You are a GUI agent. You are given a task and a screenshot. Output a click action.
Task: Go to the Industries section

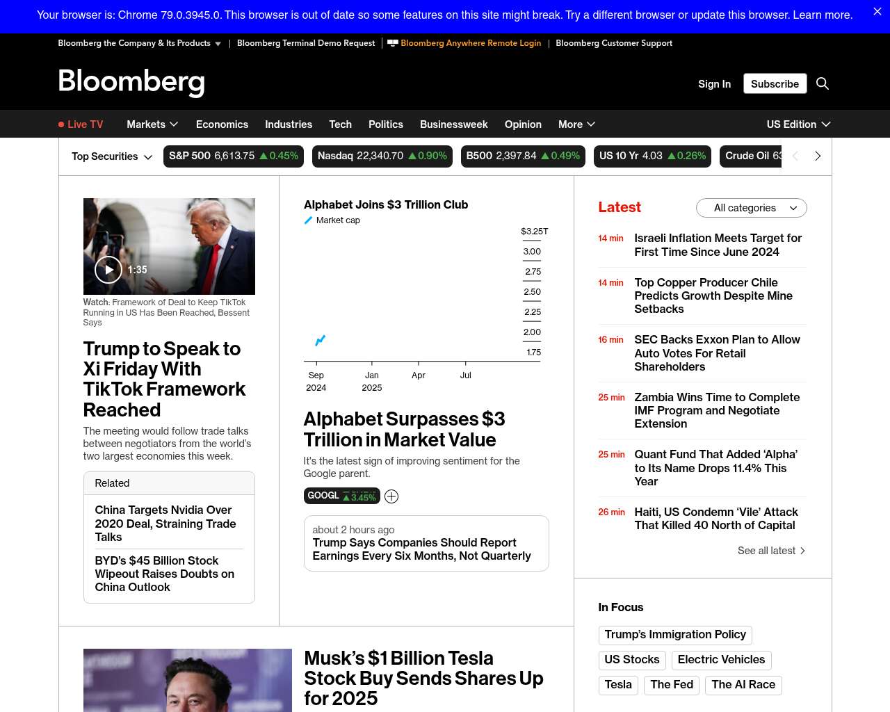[289, 124]
